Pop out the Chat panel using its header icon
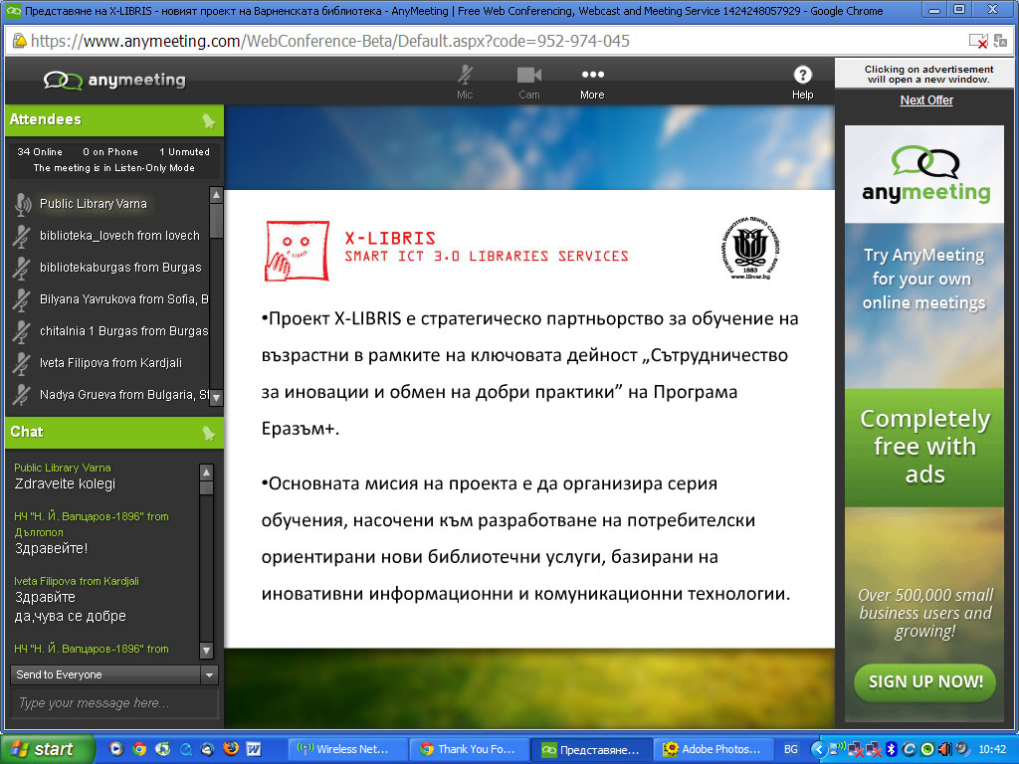The width and height of the screenshot is (1019, 764). coord(208,433)
